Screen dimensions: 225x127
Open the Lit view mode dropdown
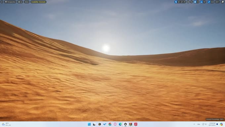[x=20, y=2]
